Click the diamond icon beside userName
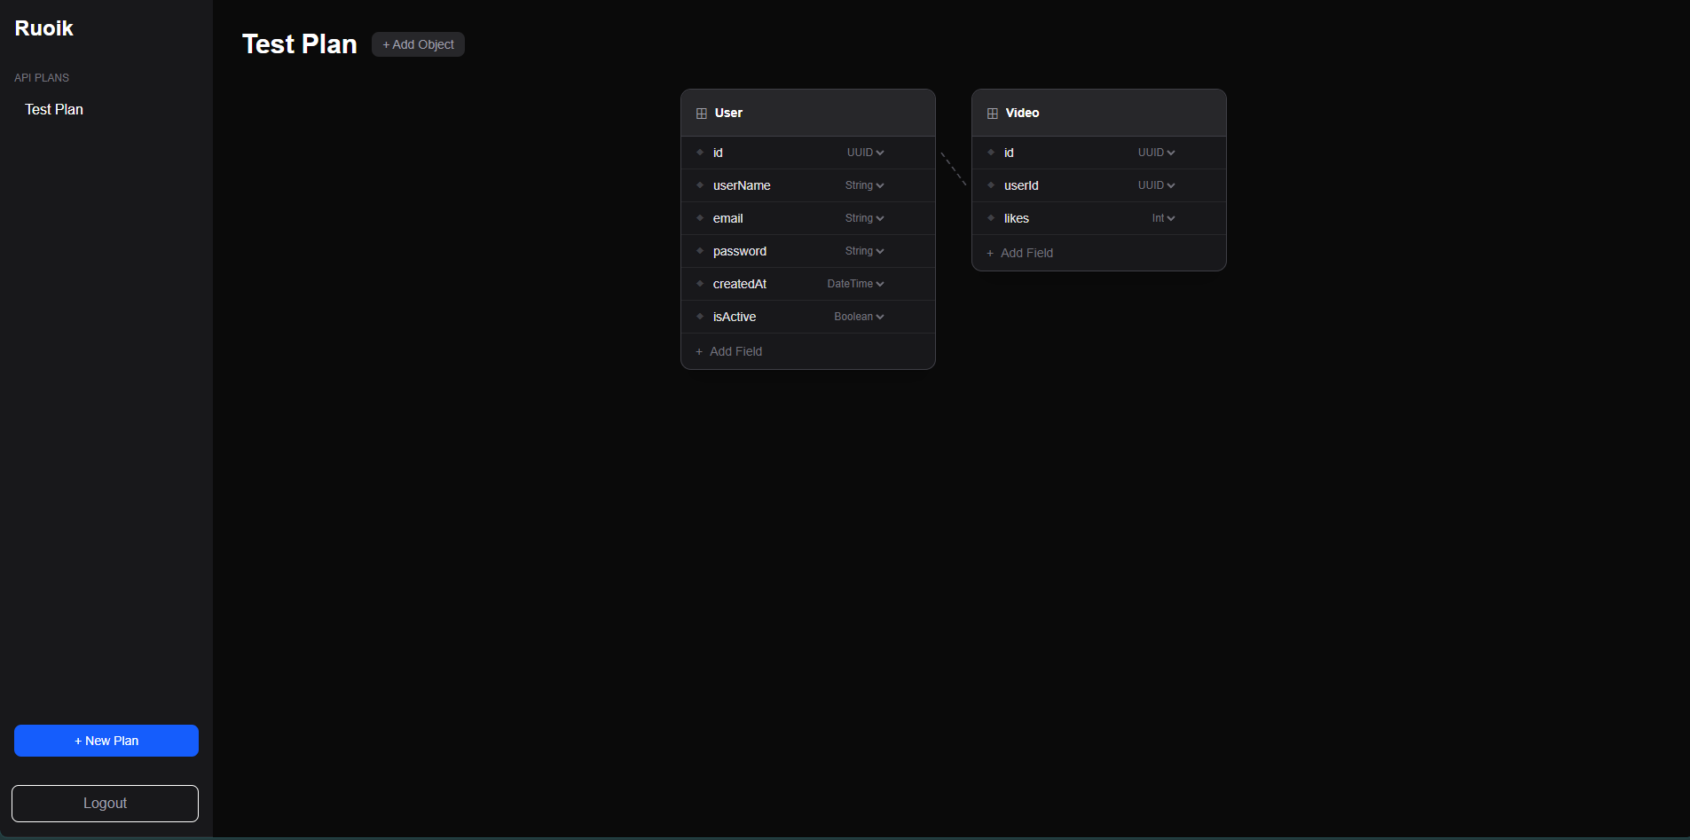Screen dimensions: 1690x840 pyautogui.click(x=700, y=185)
